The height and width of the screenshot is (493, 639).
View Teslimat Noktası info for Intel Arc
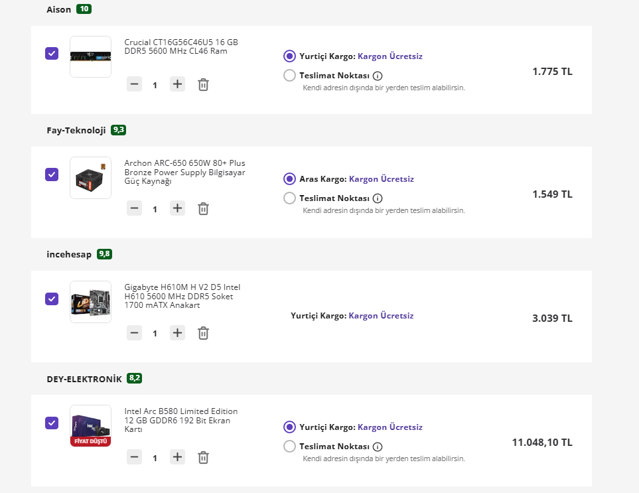378,447
